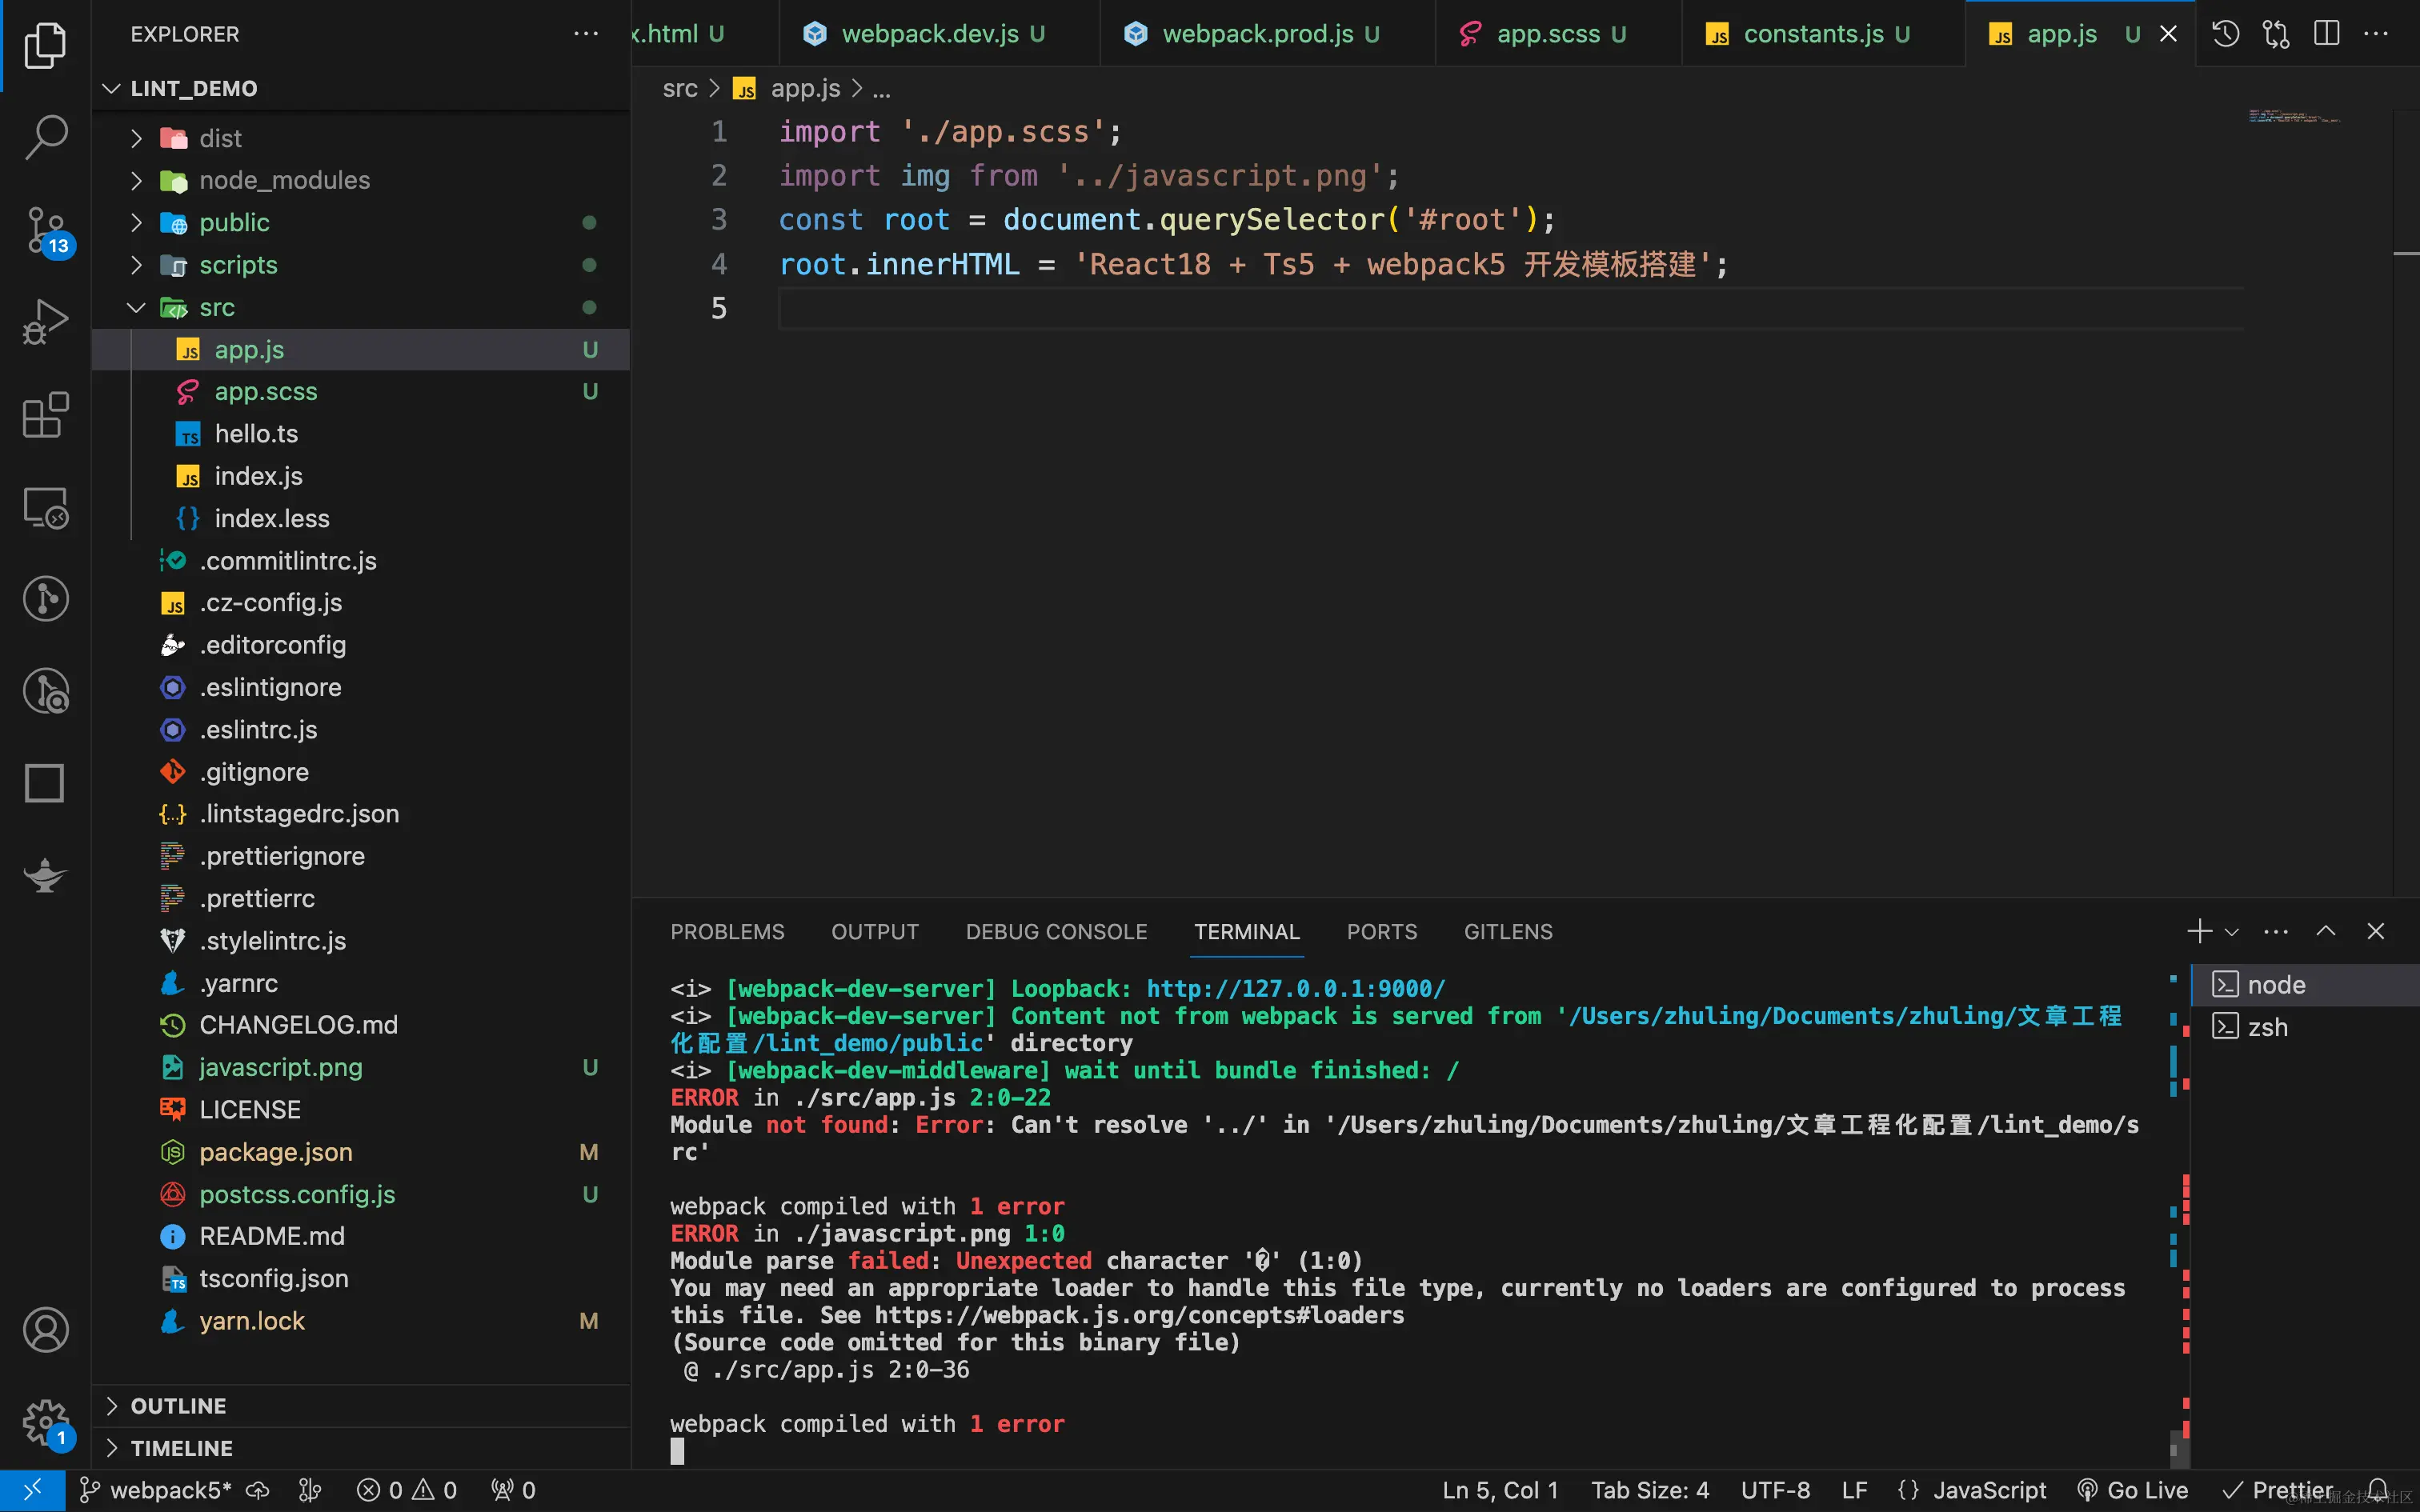Expand the node_modules folder
Viewport: 2420px width, 1512px height.
136,180
